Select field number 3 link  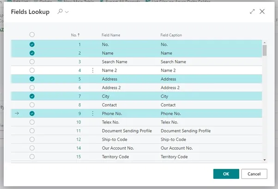pyautogui.click(x=79, y=62)
